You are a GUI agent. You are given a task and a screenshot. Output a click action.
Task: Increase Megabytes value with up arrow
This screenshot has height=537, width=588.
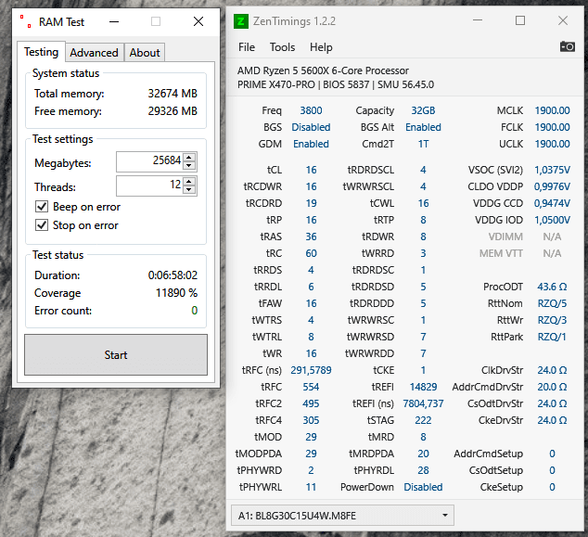click(189, 158)
